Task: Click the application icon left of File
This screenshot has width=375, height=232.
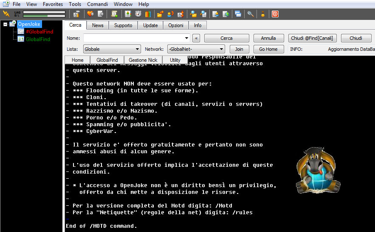Action: click(6, 3)
